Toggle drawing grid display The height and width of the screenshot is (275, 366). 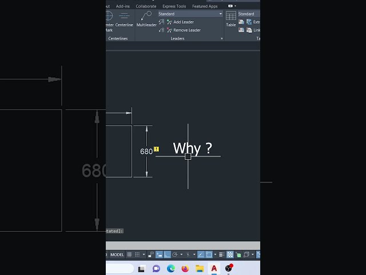(129, 254)
